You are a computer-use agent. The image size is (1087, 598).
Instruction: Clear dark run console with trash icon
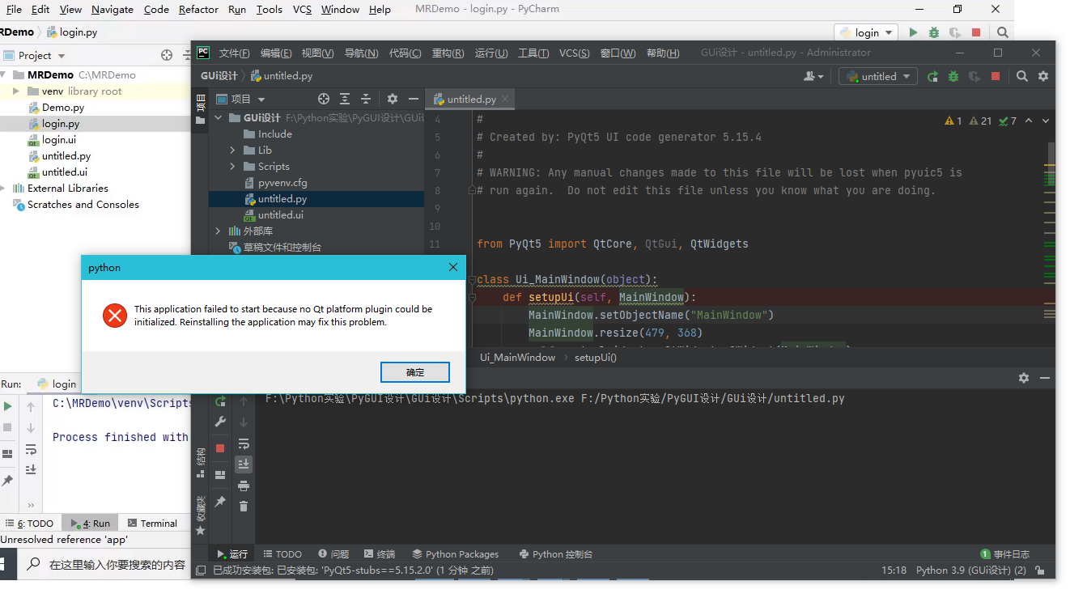(x=244, y=506)
